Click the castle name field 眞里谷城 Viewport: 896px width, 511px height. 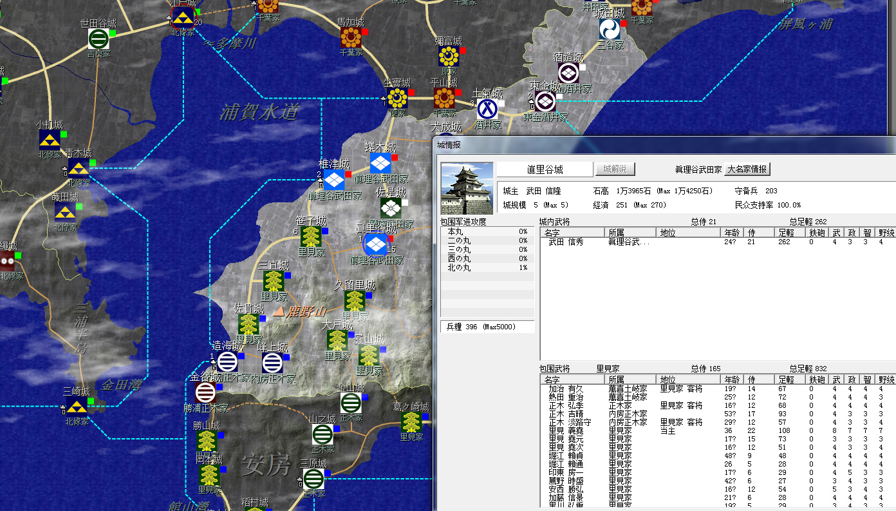(x=545, y=169)
